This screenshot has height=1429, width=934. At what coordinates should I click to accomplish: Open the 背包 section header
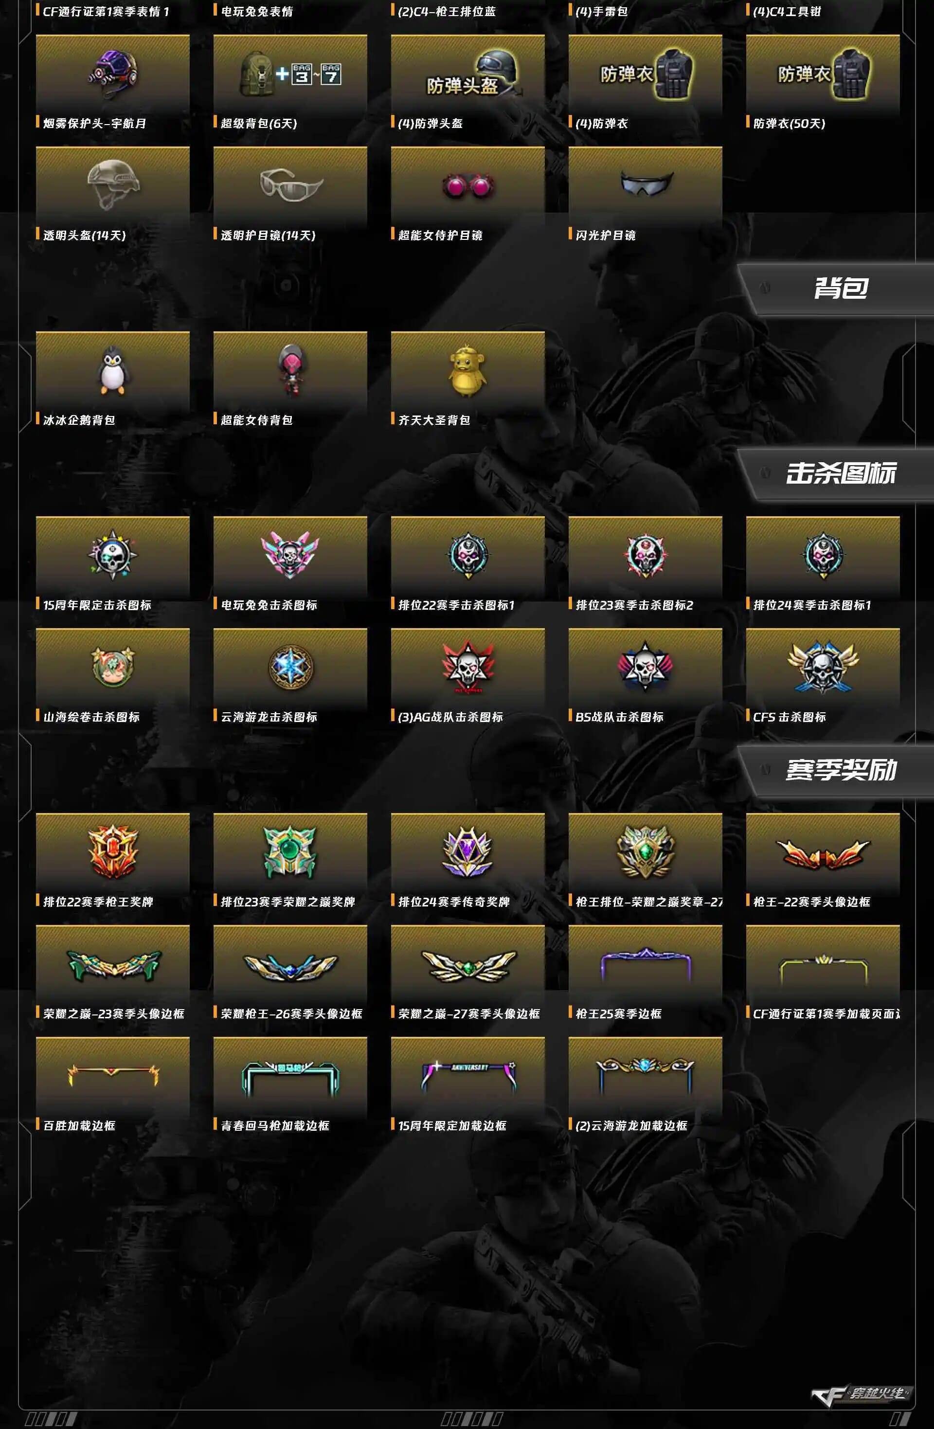[841, 288]
